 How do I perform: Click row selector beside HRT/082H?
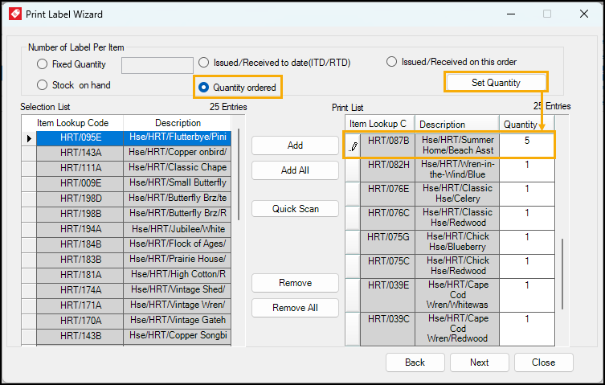pyautogui.click(x=353, y=170)
